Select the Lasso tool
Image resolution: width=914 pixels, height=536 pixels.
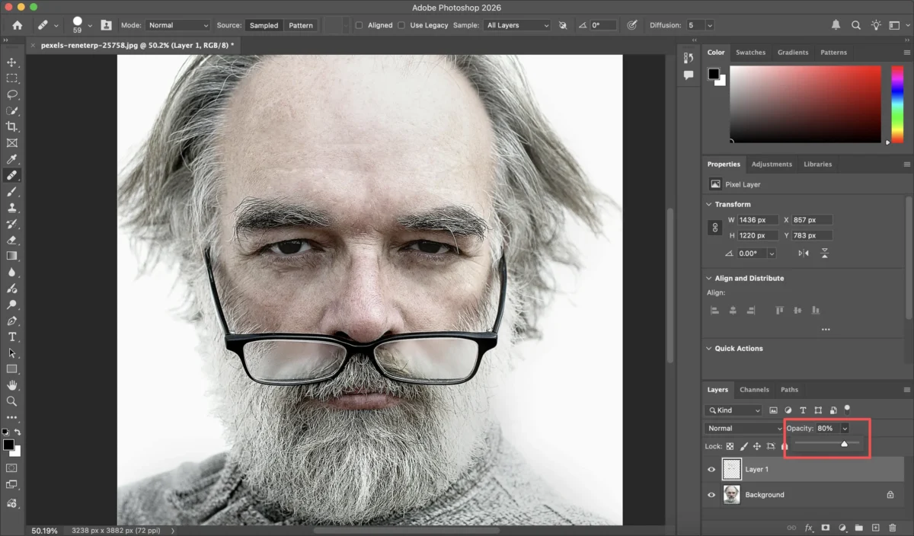[x=11, y=94]
